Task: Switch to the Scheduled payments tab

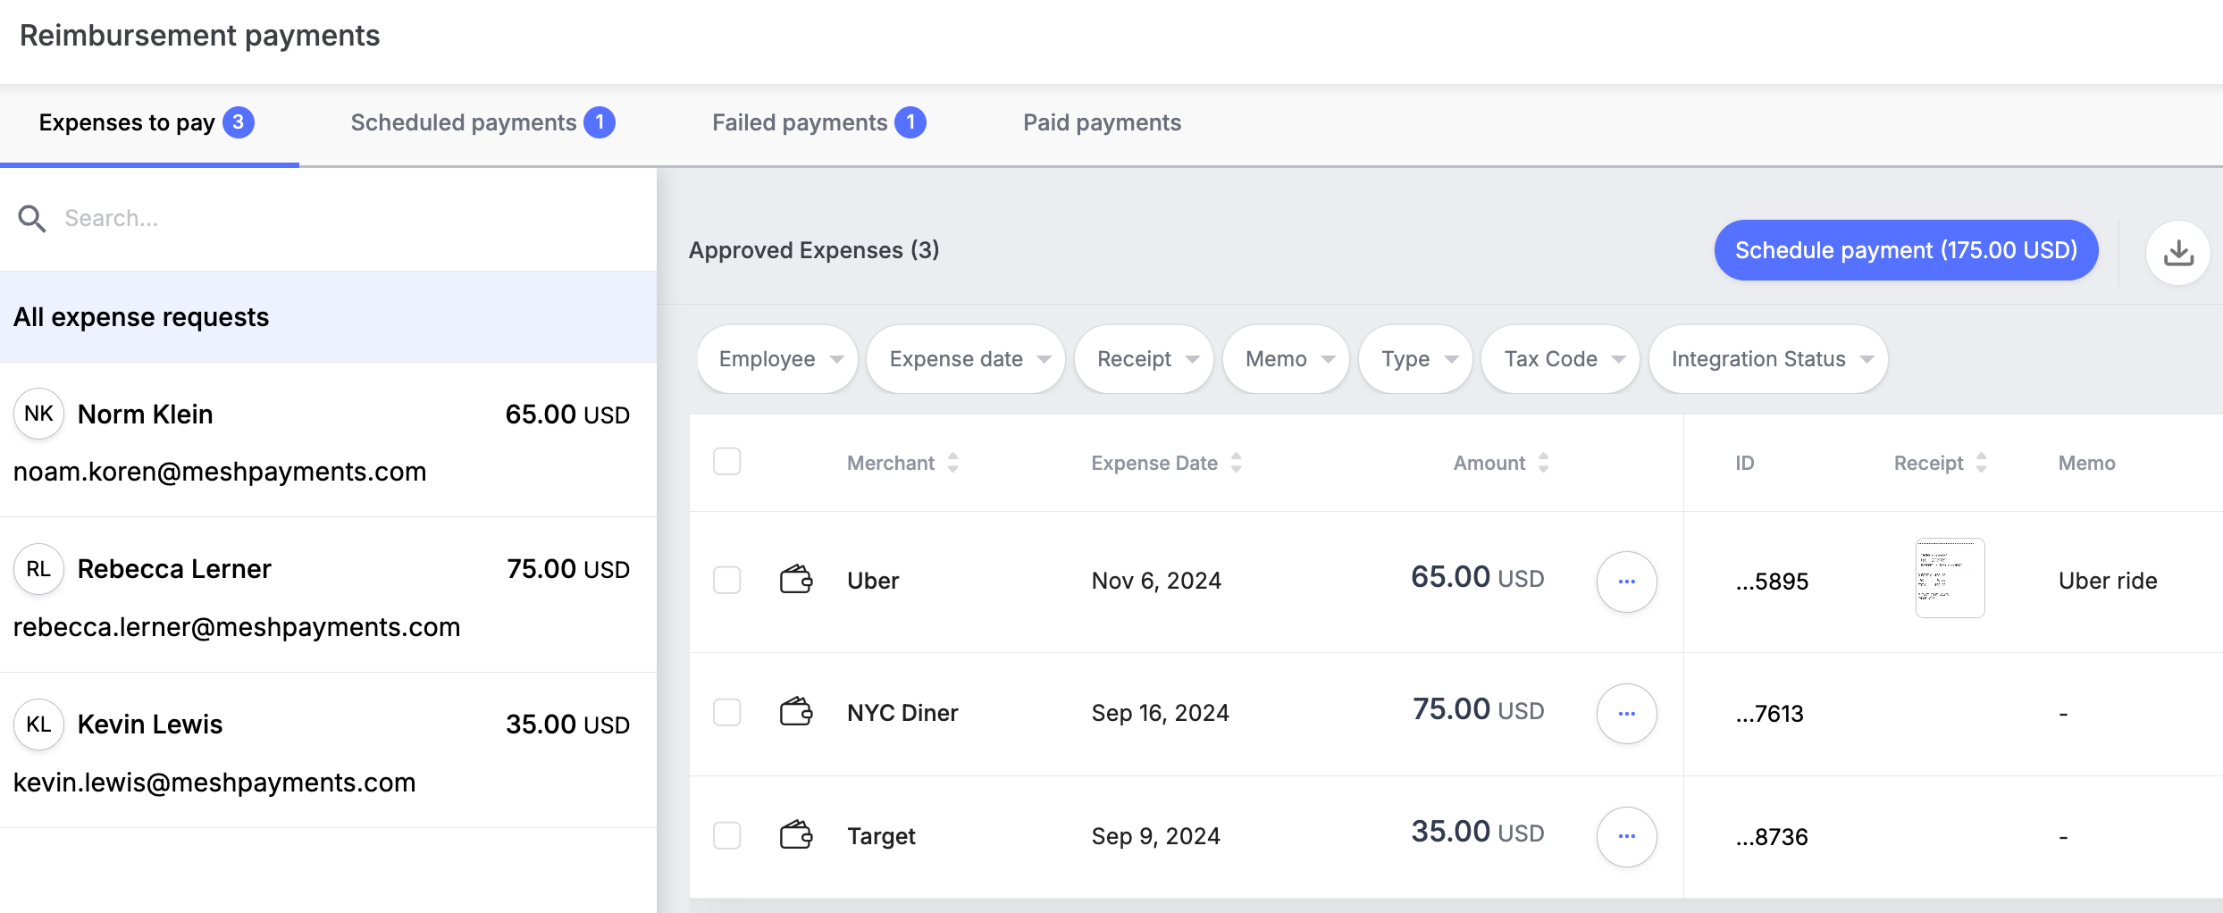Action: pos(482,123)
